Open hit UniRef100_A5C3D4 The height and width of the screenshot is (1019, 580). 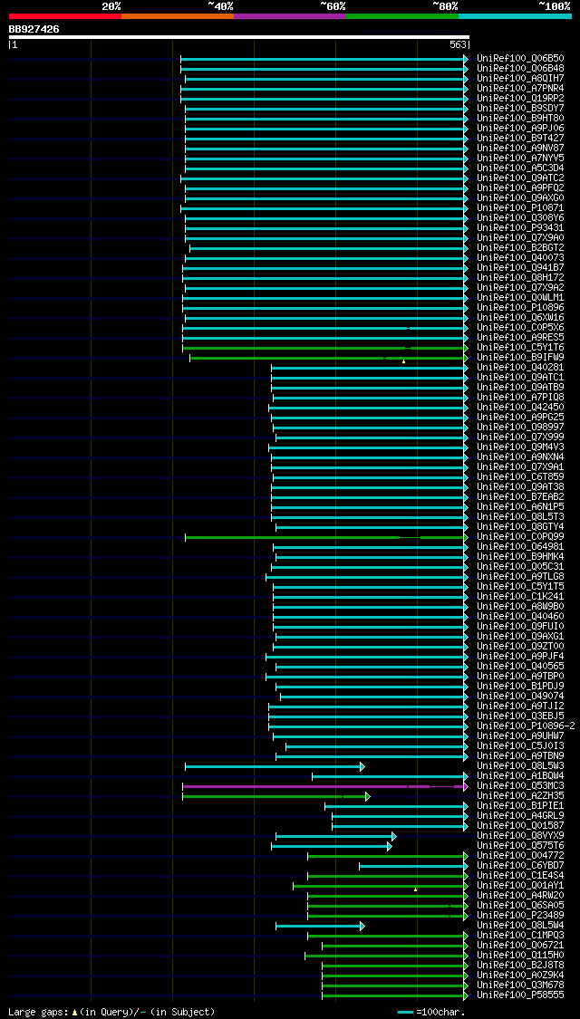tap(520, 168)
